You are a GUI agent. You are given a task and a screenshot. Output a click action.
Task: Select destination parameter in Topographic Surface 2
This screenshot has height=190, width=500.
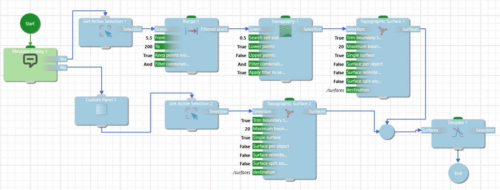[264, 172]
